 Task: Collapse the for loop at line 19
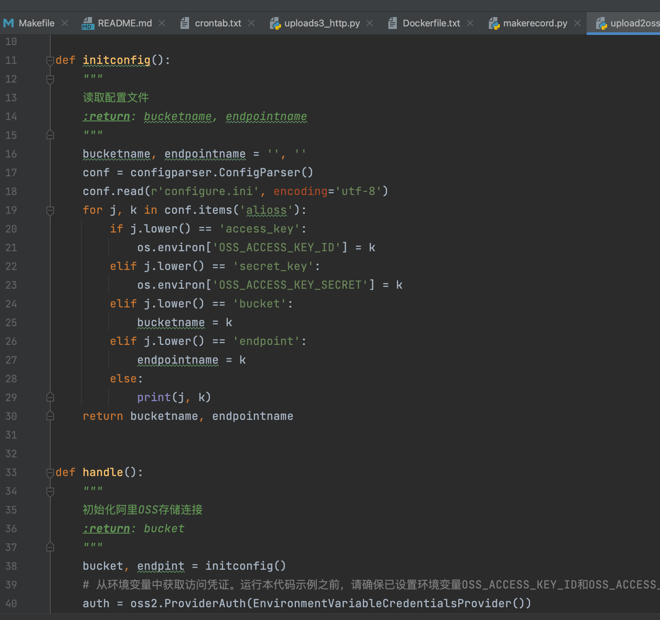pos(50,211)
